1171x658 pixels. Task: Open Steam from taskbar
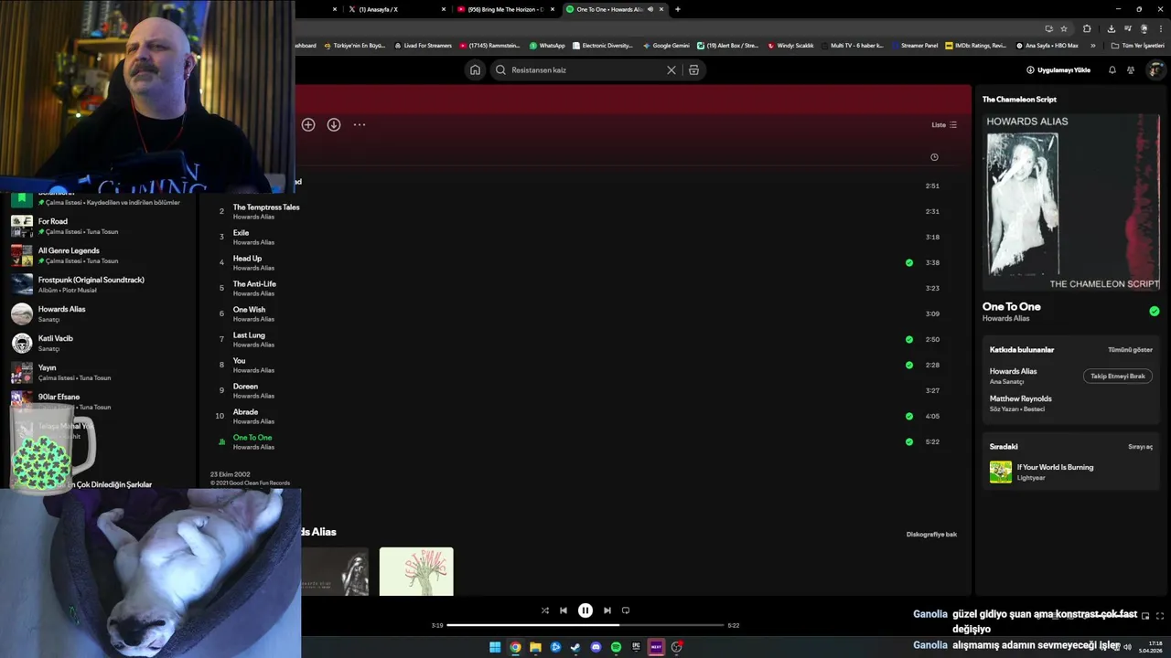point(575,647)
